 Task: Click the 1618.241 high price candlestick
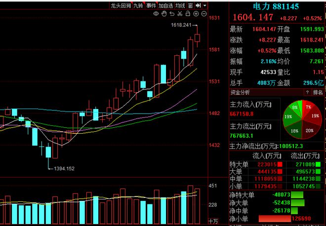coord(198,38)
